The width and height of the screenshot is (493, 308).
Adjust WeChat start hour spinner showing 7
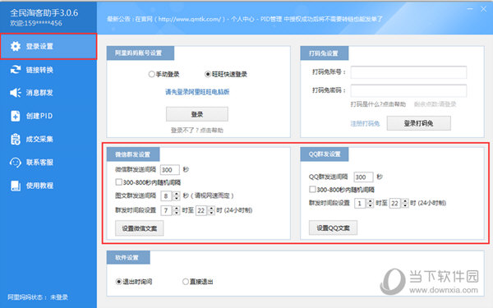click(x=177, y=210)
